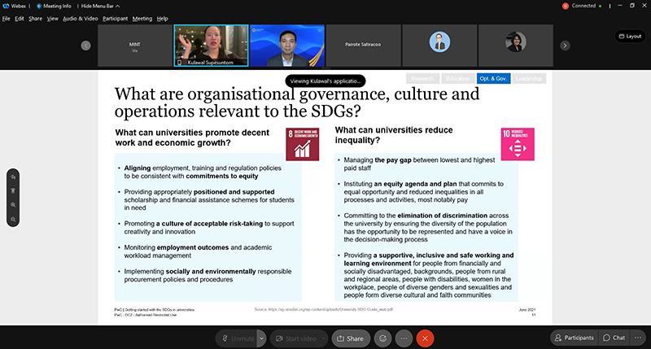Image resolution: width=651 pixels, height=349 pixels.
Task: Click panel options ellipsis next to Chat
Action: pos(638,338)
